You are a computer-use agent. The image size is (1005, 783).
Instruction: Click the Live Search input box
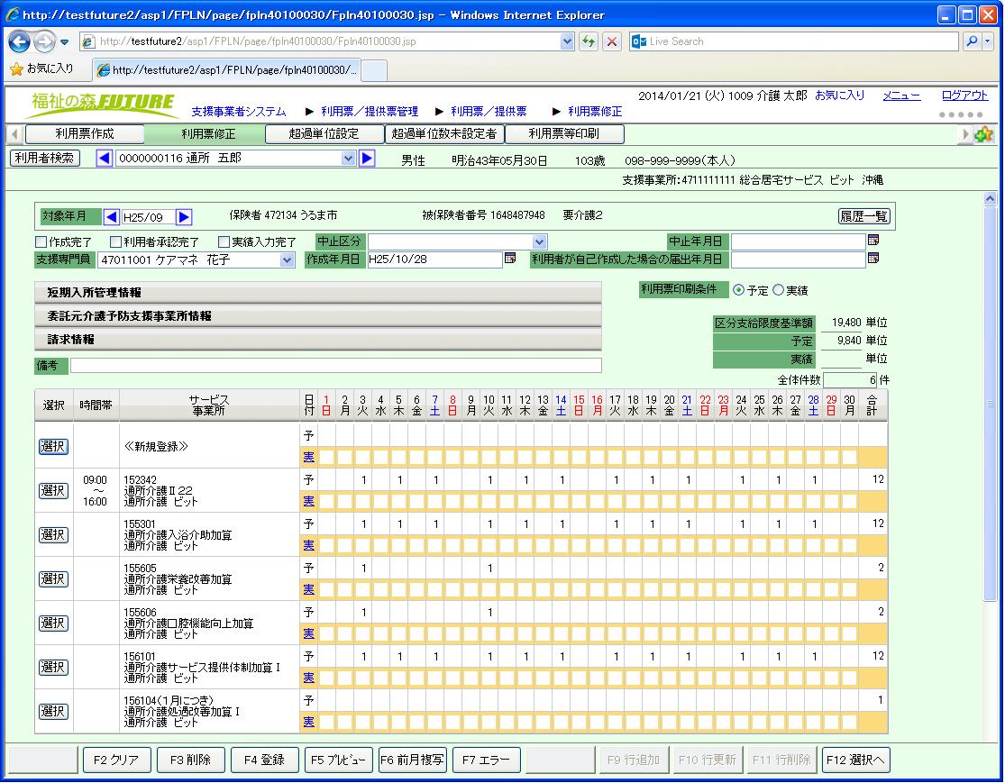coord(802,41)
